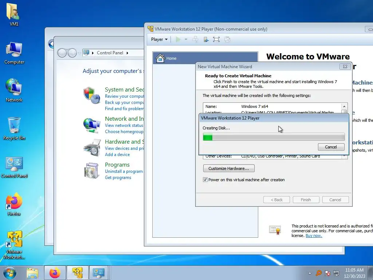Open recent pages dropdown in Control Panel
373x280 pixels.
(79, 53)
